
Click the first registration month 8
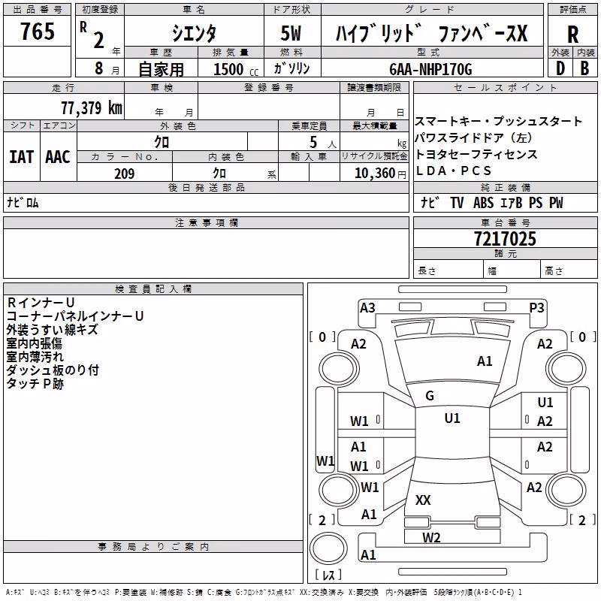(x=99, y=68)
